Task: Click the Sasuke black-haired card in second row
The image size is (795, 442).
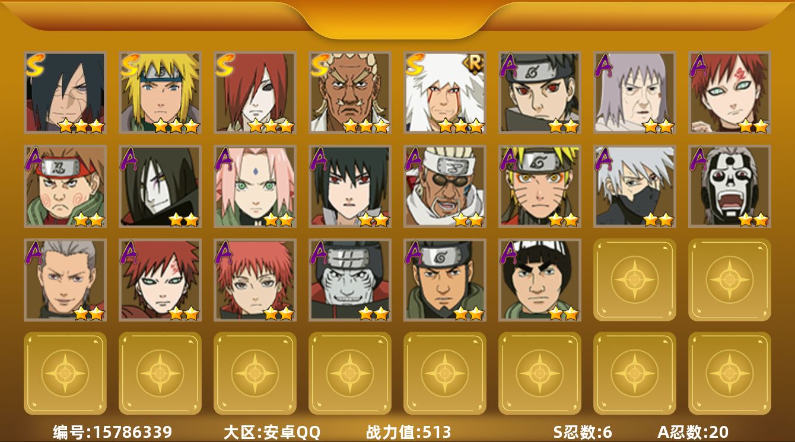Action: (x=350, y=186)
